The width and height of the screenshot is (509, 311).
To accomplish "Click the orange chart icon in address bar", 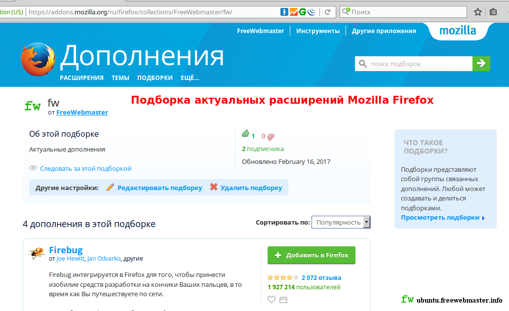I will 293,12.
